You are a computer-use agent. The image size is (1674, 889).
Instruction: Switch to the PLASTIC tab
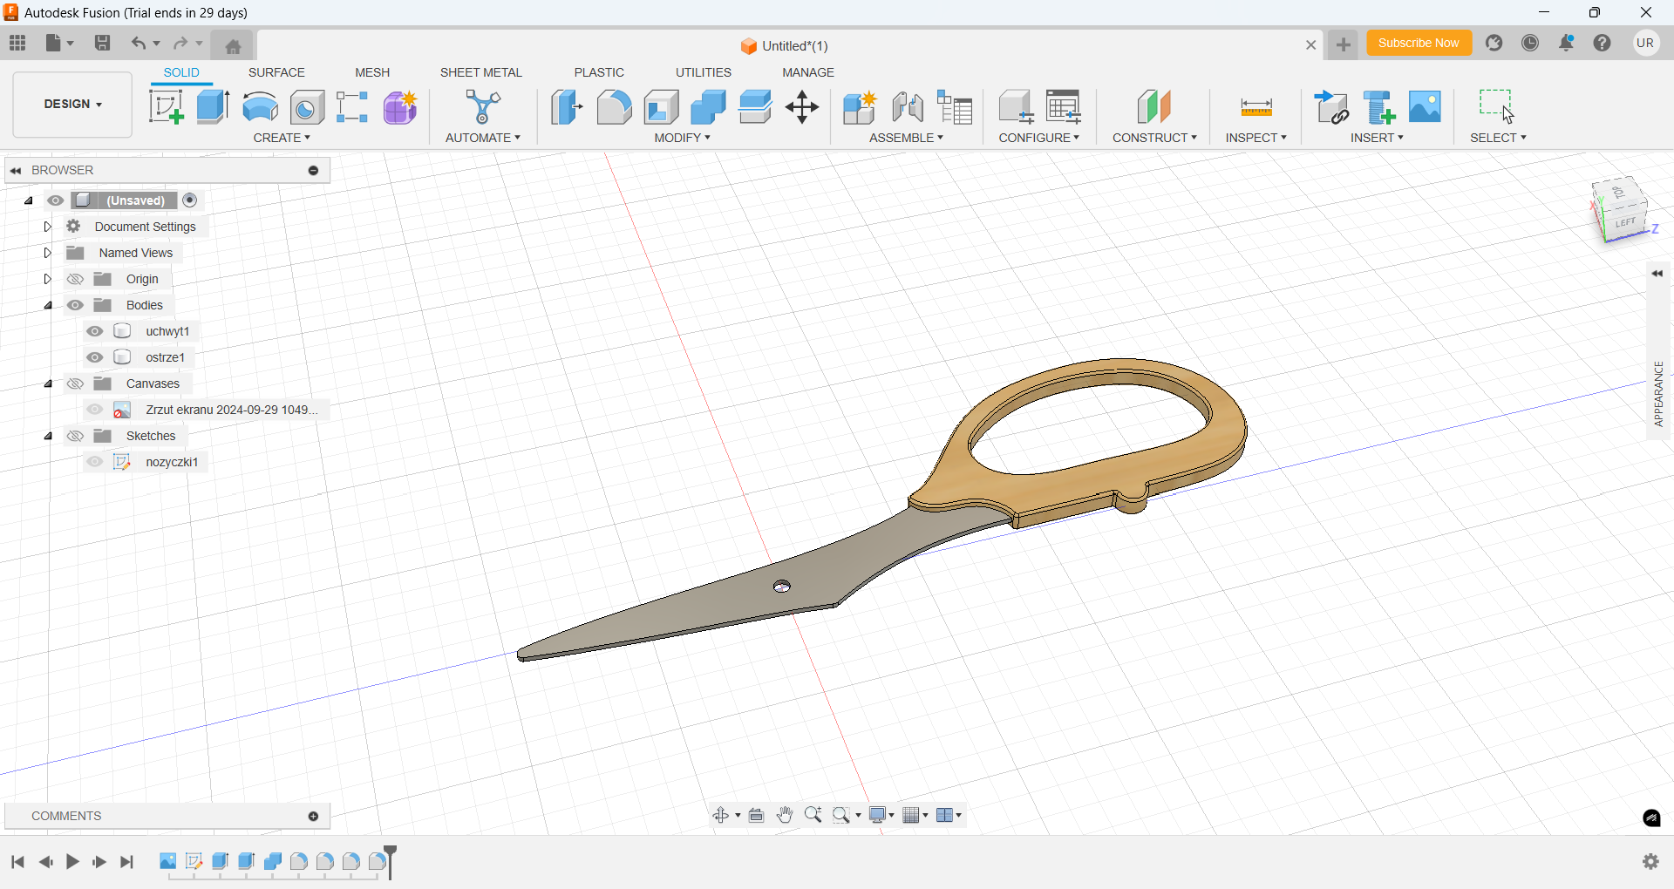pyautogui.click(x=599, y=72)
